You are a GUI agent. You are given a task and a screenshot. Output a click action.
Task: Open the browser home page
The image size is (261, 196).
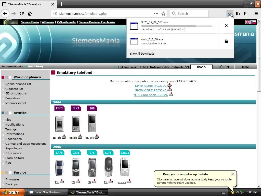coord(30,14)
